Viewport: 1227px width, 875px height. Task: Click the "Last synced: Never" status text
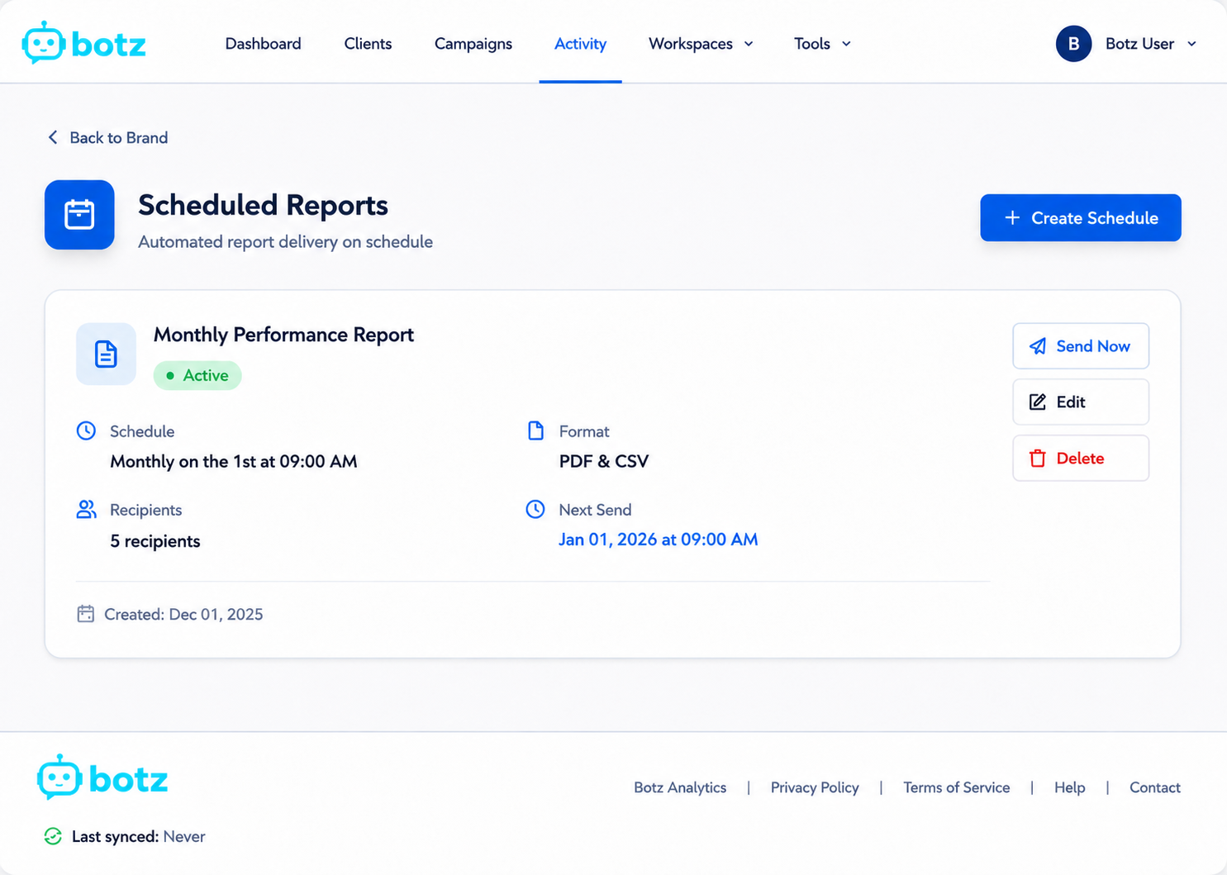138,836
